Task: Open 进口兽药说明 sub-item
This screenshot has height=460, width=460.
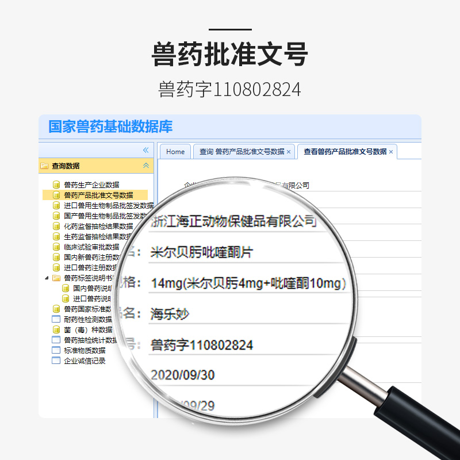Action: (x=92, y=298)
